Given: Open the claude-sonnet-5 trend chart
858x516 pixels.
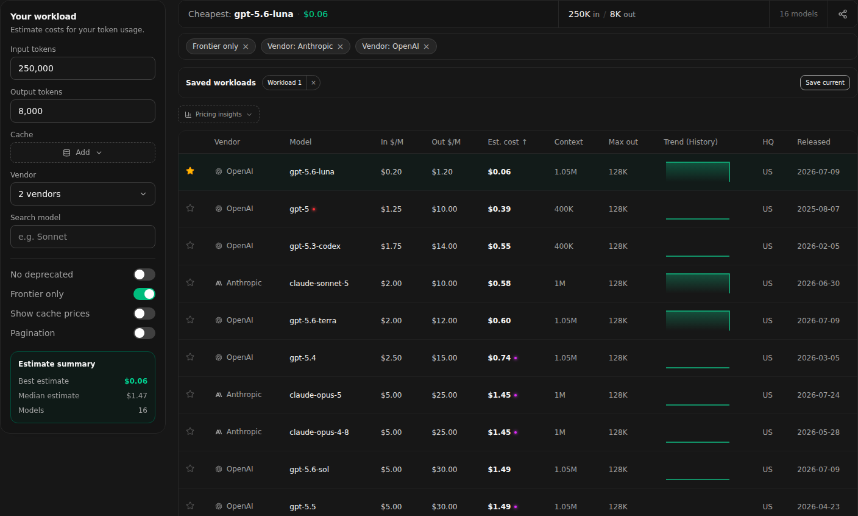Looking at the screenshot, I should coord(698,283).
